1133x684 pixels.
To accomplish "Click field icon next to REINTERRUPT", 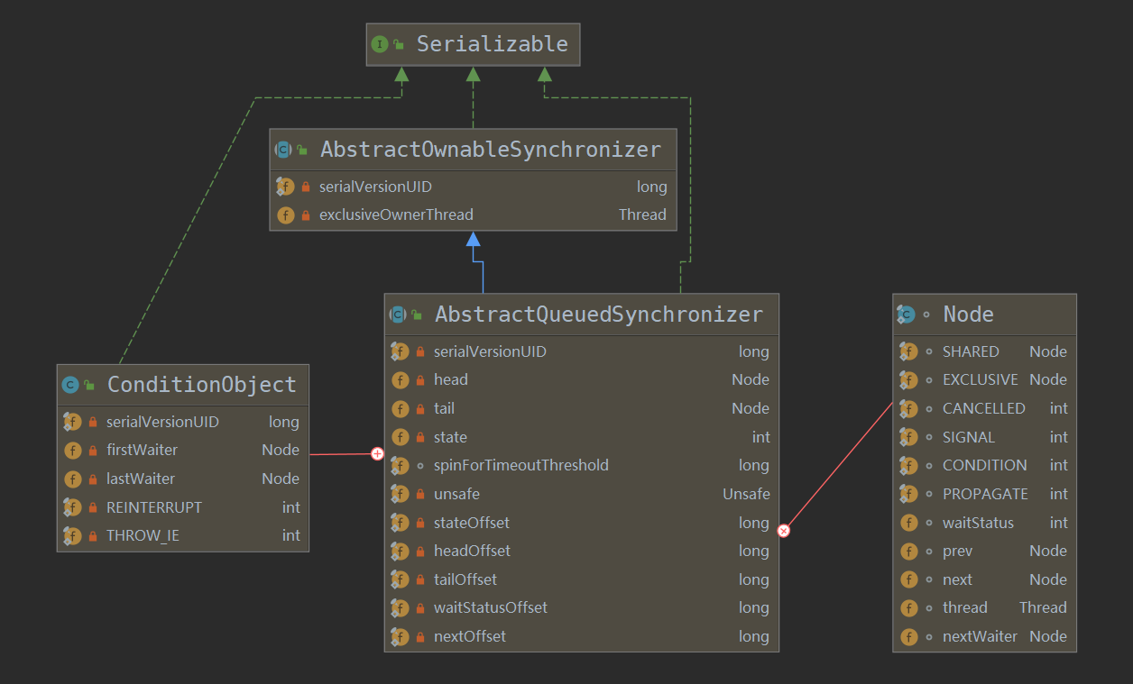I will (72, 507).
